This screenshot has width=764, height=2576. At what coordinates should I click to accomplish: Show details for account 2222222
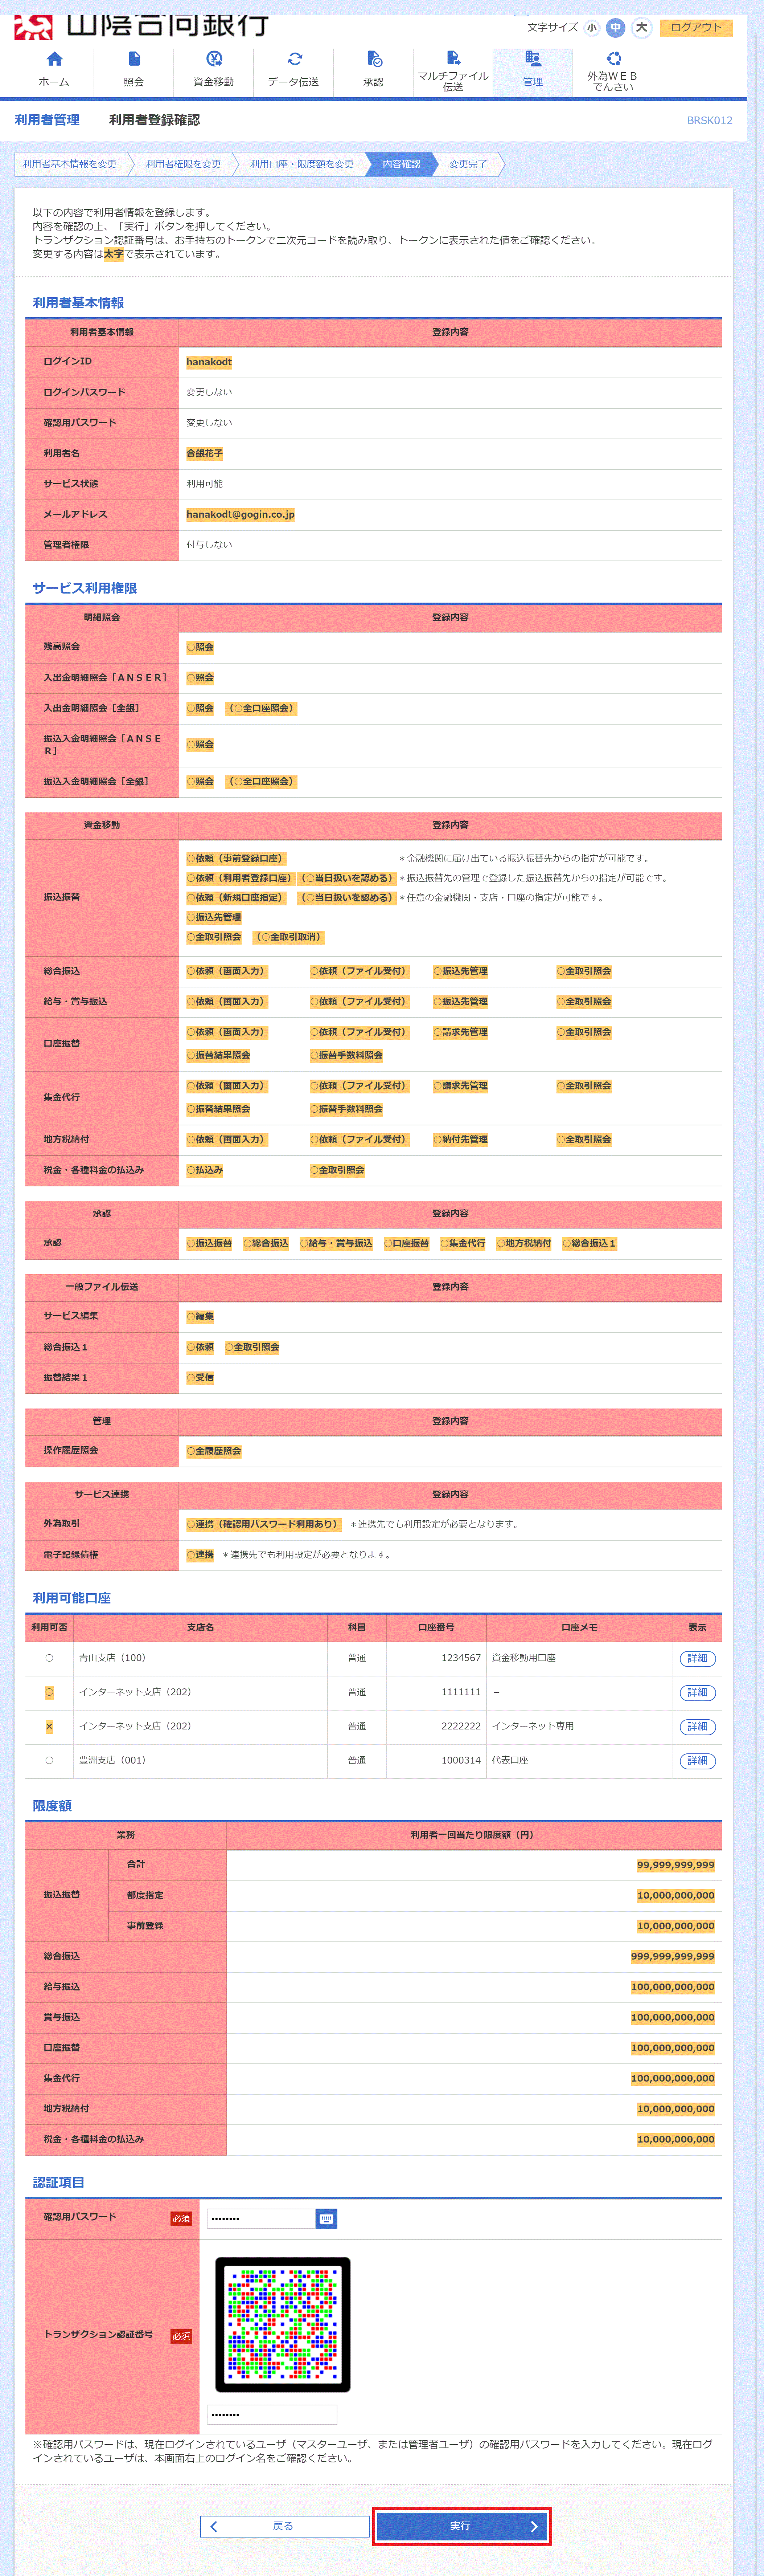pos(697,1727)
